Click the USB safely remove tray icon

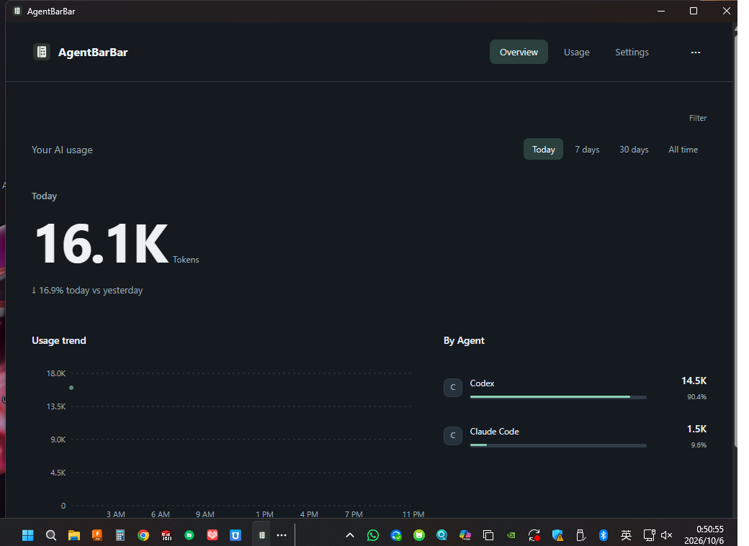point(580,535)
